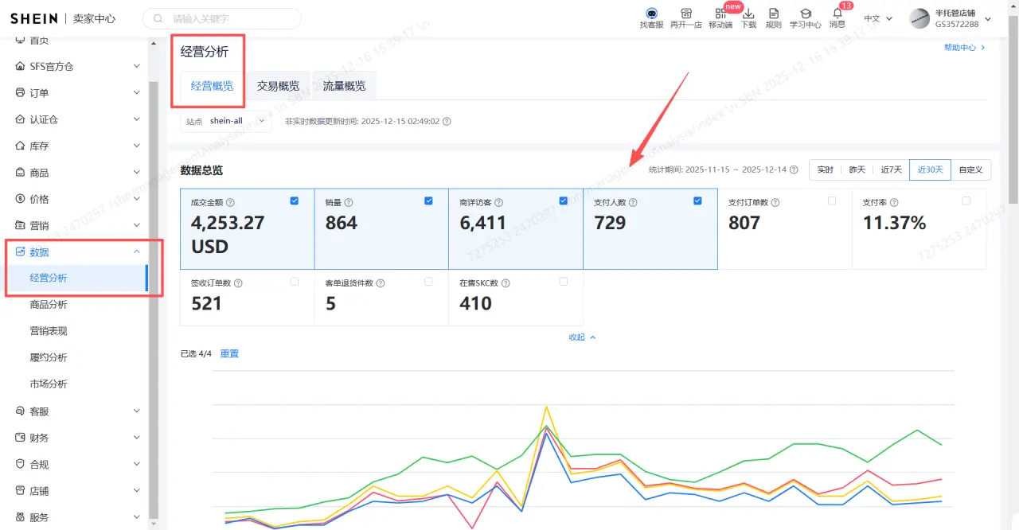Click the main page vertical scrollbar
Screen dimensions: 1019x530
tap(1013, 111)
